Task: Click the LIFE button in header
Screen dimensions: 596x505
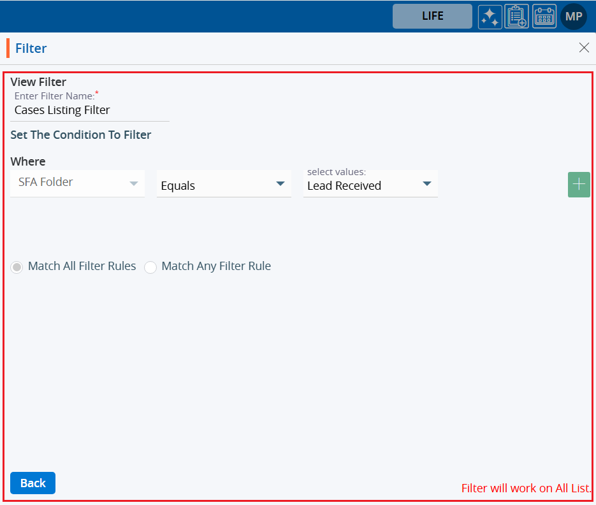Action: coord(432,17)
